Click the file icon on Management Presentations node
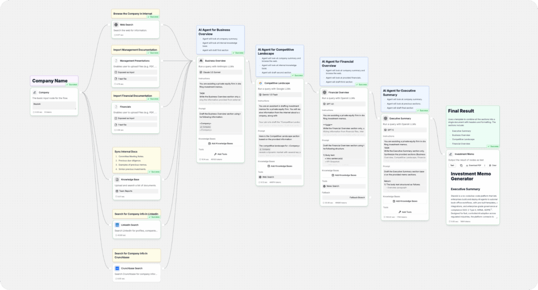The height and width of the screenshot is (290, 538). click(x=116, y=61)
